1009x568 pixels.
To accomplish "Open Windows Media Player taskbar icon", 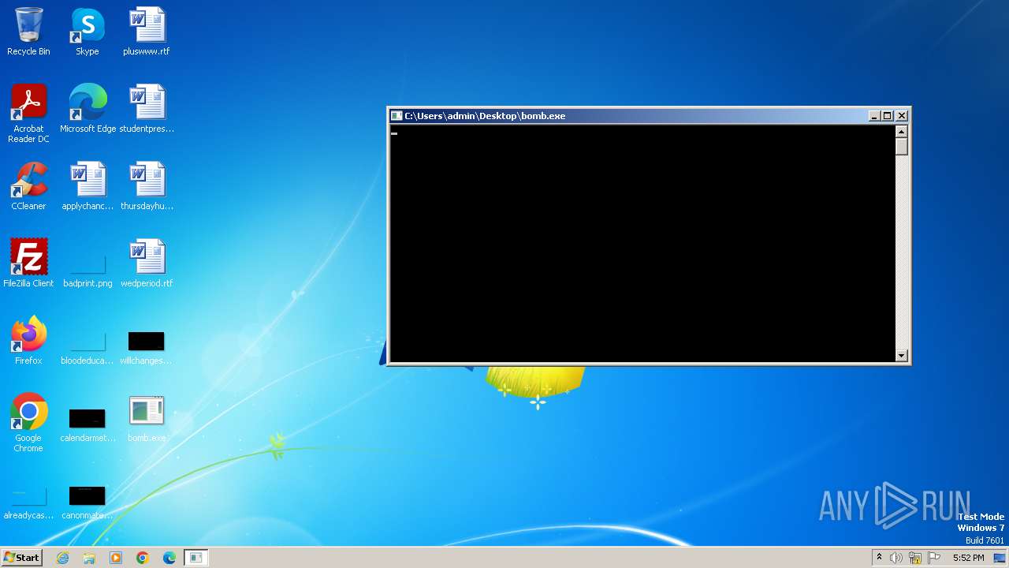I will point(116,558).
